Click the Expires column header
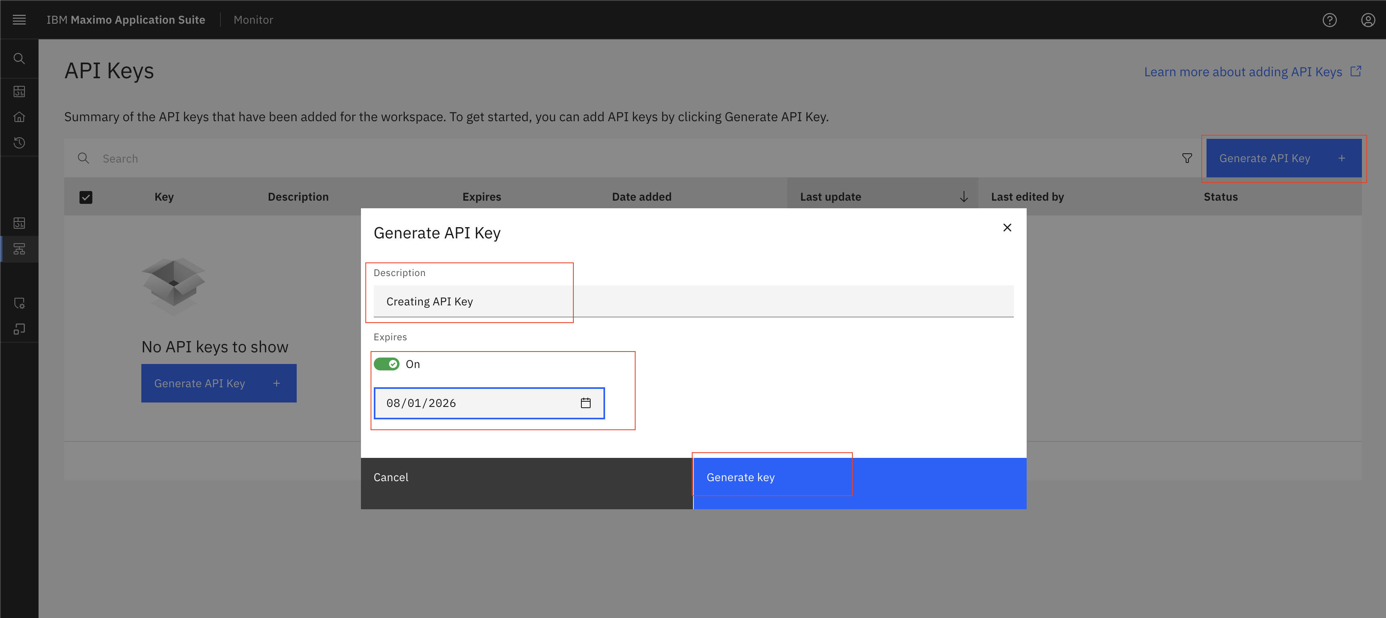Screen dimensions: 1386x618 [481, 197]
